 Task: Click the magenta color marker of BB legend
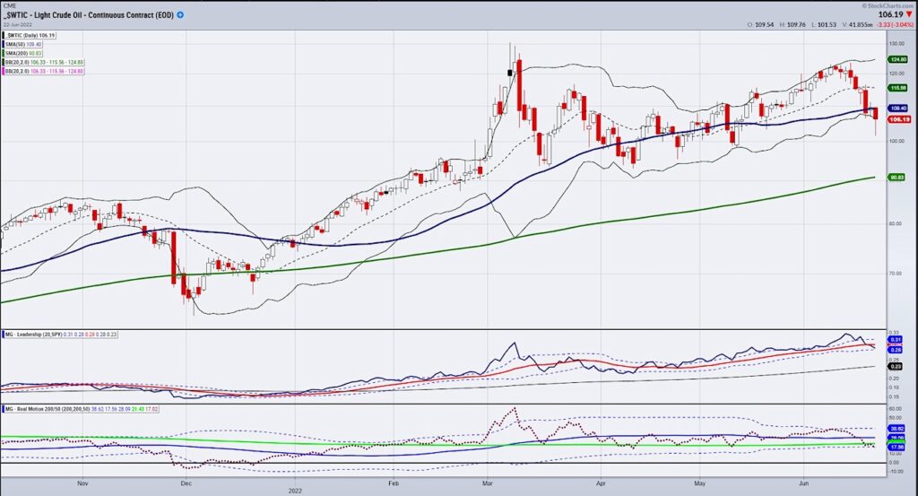(x=4, y=71)
